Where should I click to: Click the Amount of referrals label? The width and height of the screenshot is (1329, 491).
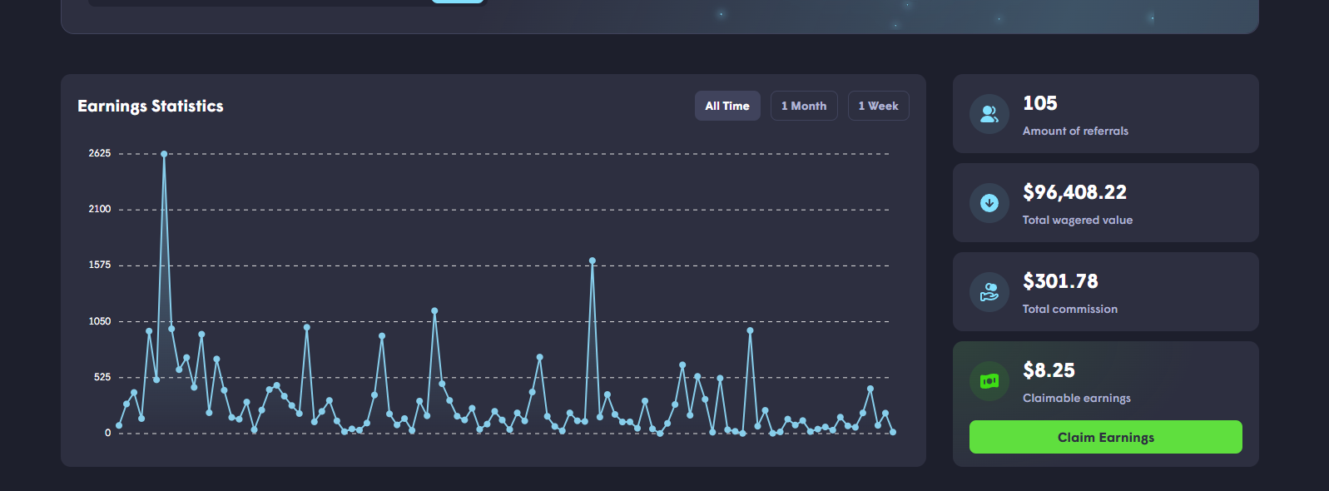pos(1075,131)
